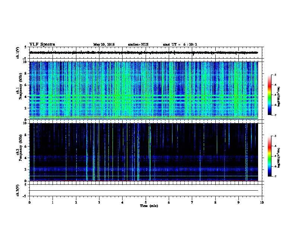Click the "ch.1(V)" waveform axis label
This screenshot has width=295, height=227.
point(18,53)
